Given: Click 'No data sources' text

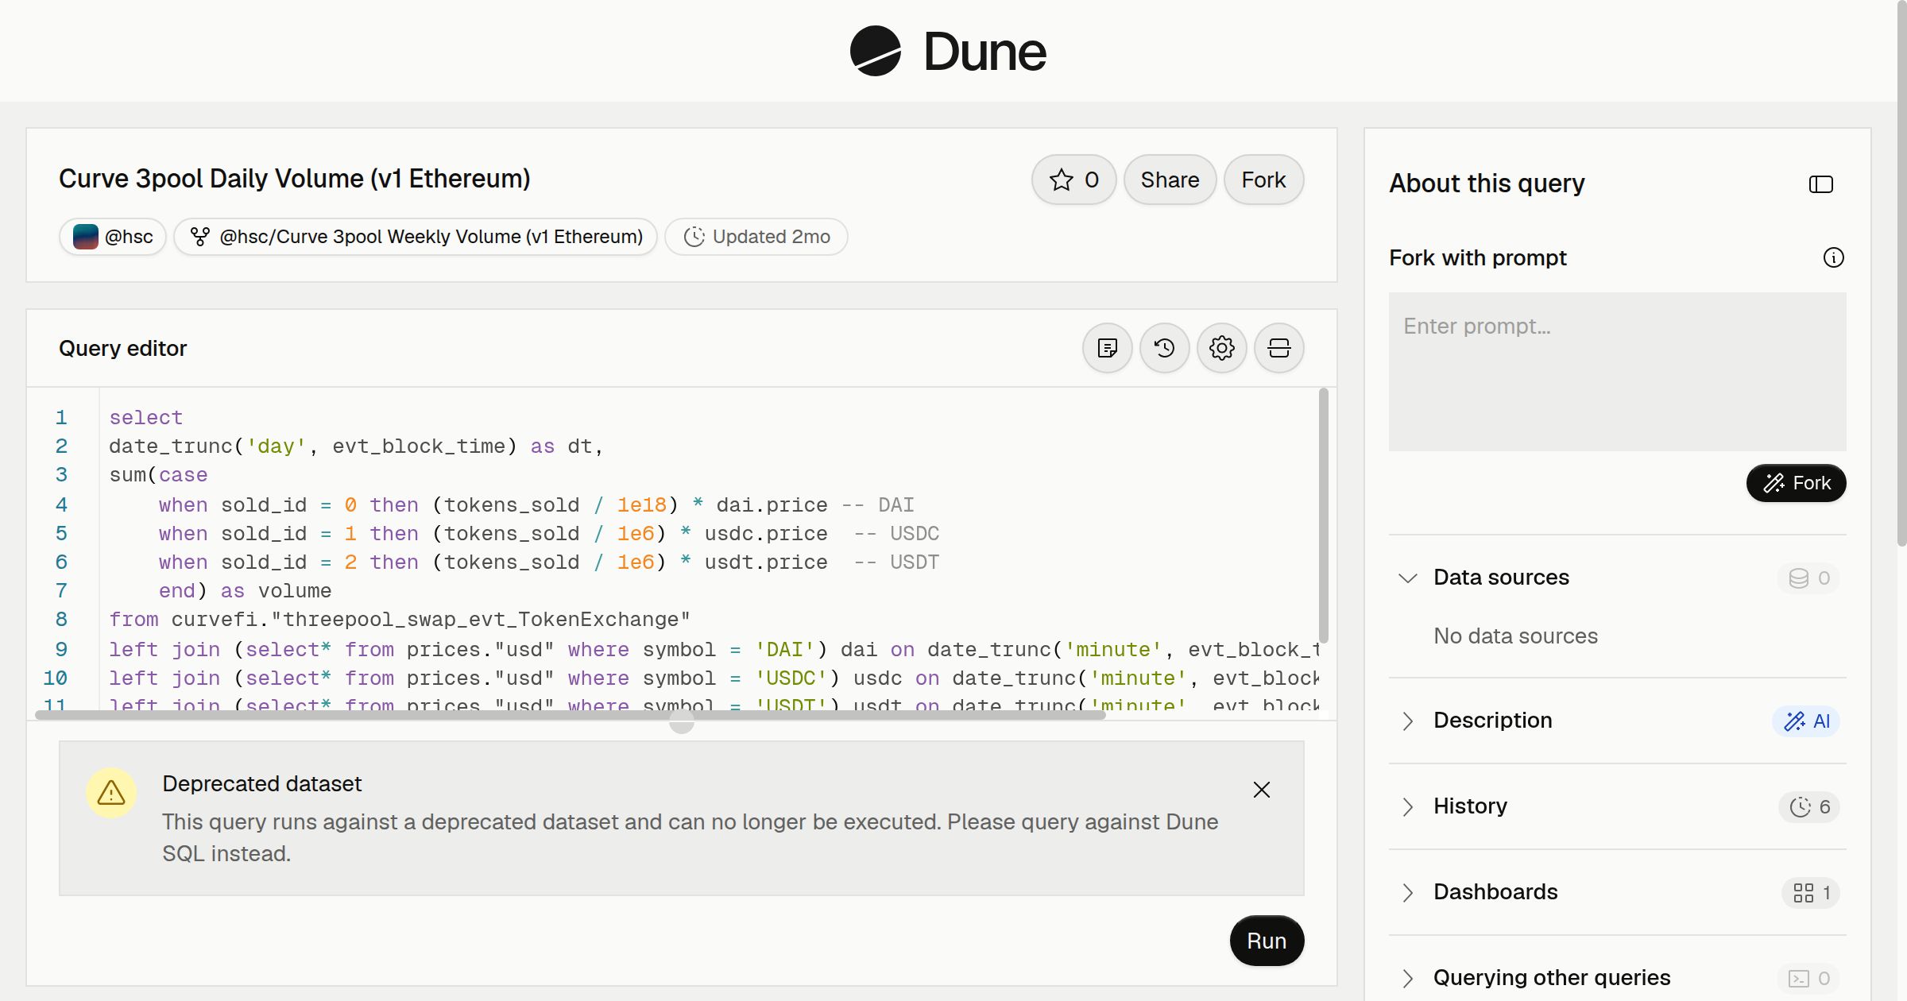Looking at the screenshot, I should (x=1515, y=636).
